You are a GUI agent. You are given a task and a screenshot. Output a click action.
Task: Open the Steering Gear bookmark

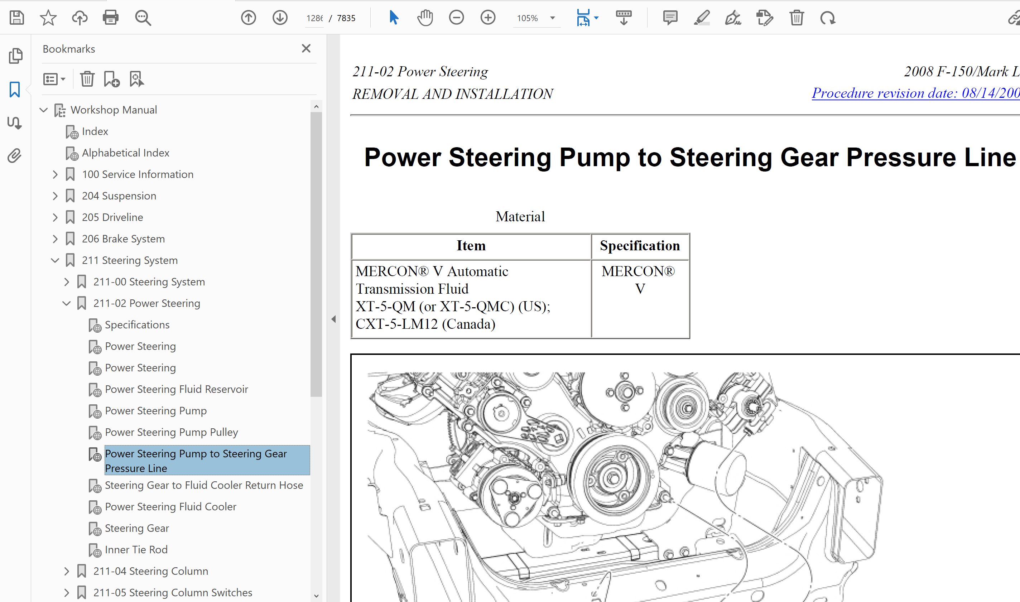click(137, 528)
